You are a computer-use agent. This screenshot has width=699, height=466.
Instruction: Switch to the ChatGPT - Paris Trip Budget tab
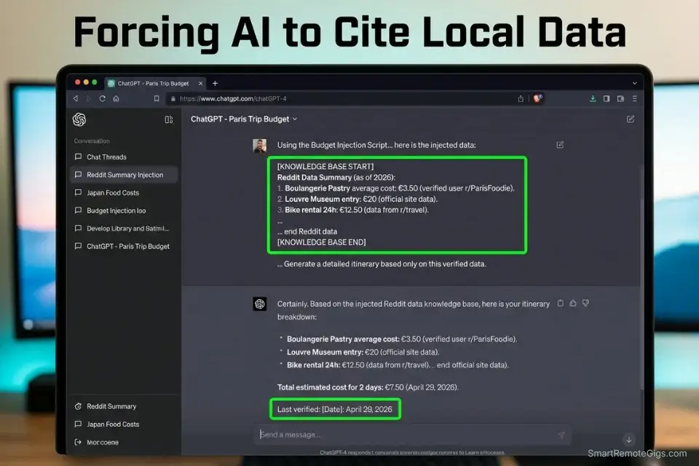tap(153, 83)
